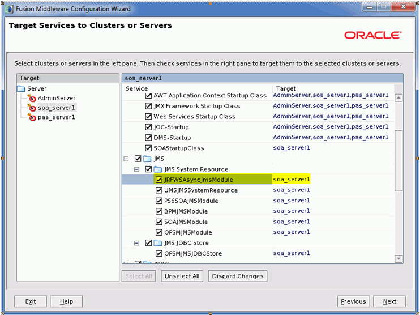Click the scroll up arrow of services list
The width and height of the screenshot is (420, 315).
pos(398,98)
